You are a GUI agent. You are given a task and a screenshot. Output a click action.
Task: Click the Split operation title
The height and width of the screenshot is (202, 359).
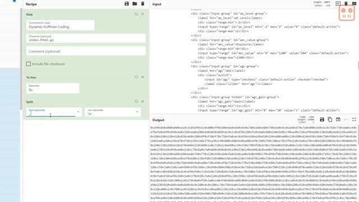coord(30,102)
